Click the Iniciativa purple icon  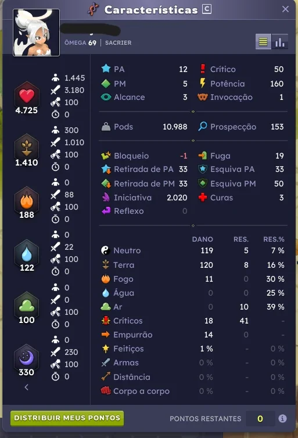[106, 198]
